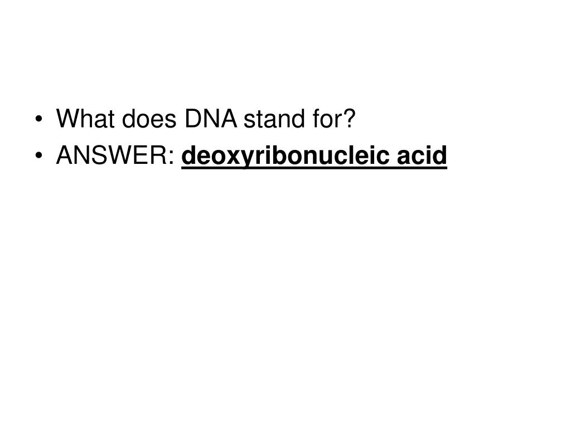Screen dimensions: 571x428
Task: Click the final letter "d" in "acid"
Action: [x=441, y=155]
